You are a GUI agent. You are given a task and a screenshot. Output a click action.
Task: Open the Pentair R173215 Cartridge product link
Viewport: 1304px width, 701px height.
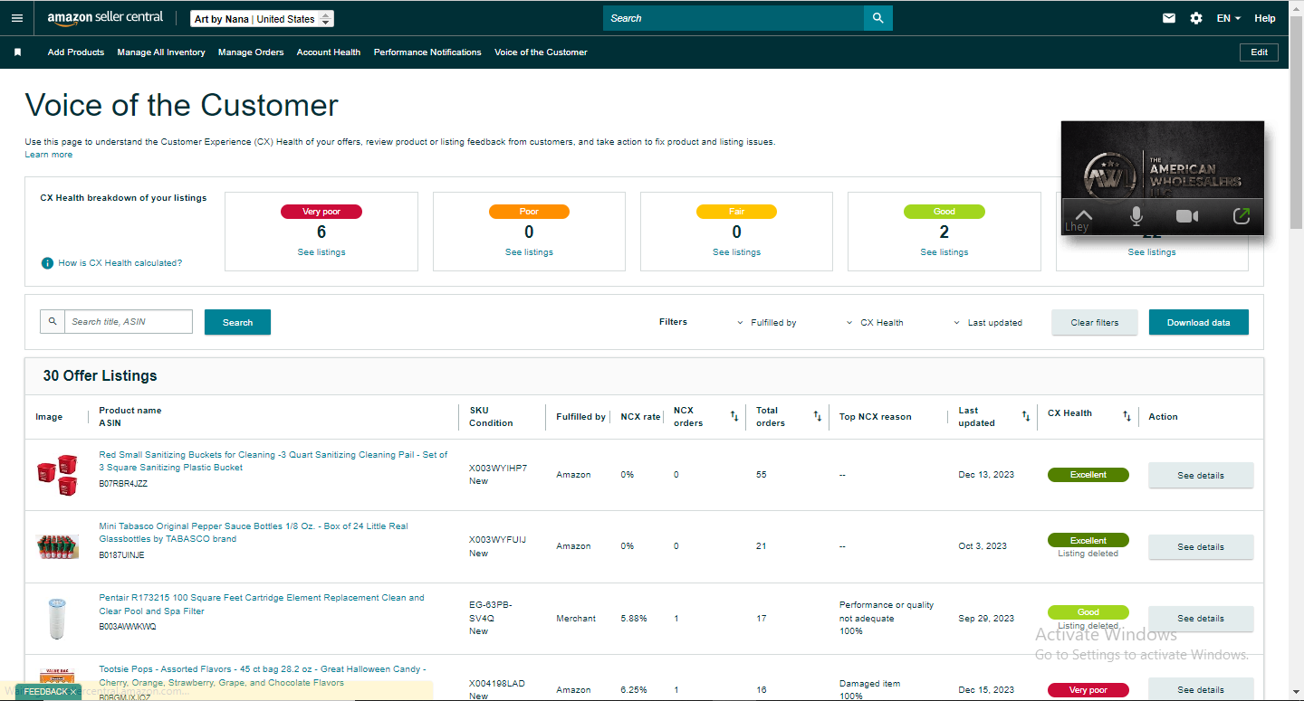(262, 604)
